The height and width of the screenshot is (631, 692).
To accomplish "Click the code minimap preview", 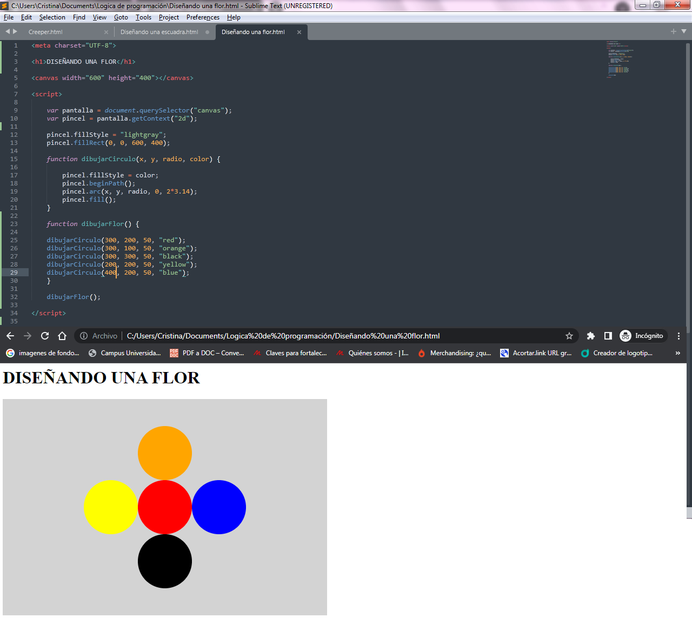I will (620, 59).
